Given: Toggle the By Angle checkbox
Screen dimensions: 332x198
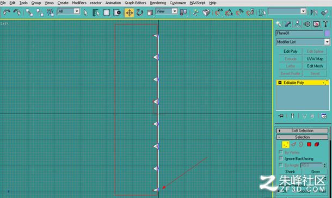Looking at the screenshot, I should [281, 165].
